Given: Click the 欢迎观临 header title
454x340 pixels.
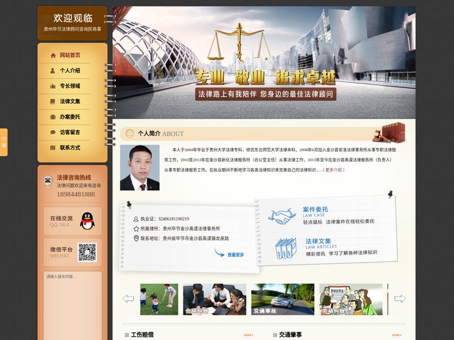Looking at the screenshot, I should [73, 18].
